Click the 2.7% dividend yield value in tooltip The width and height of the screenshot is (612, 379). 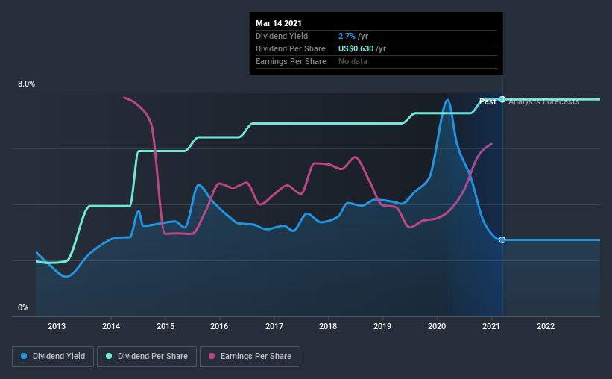tap(347, 36)
